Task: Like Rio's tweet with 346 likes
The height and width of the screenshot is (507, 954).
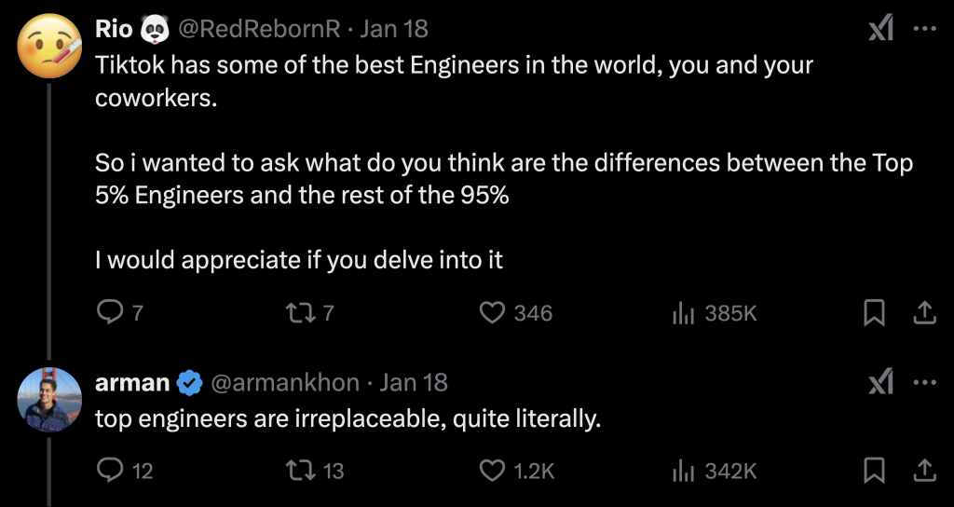Action: pos(492,313)
